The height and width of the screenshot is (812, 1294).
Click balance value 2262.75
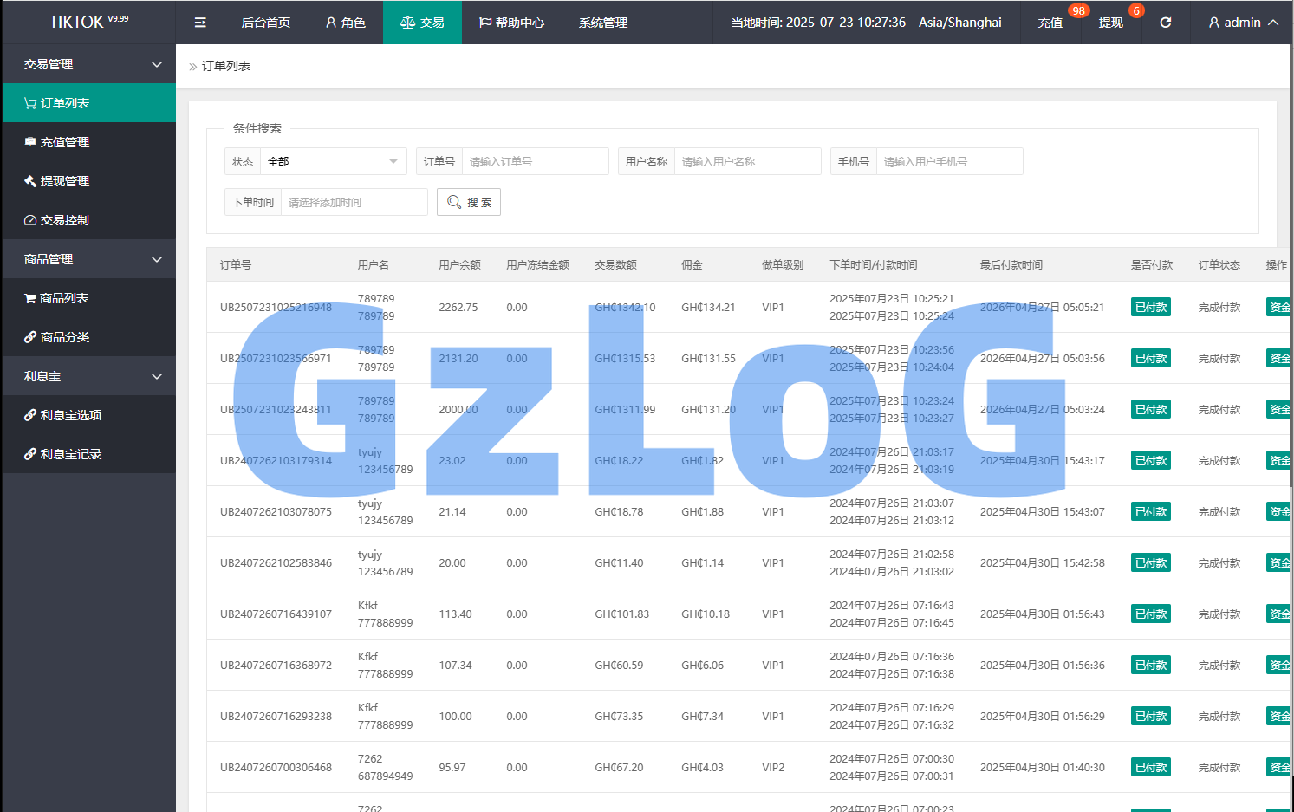pyautogui.click(x=458, y=307)
